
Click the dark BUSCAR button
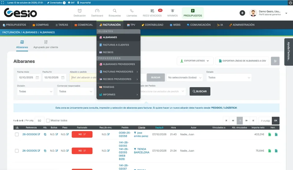200,92
